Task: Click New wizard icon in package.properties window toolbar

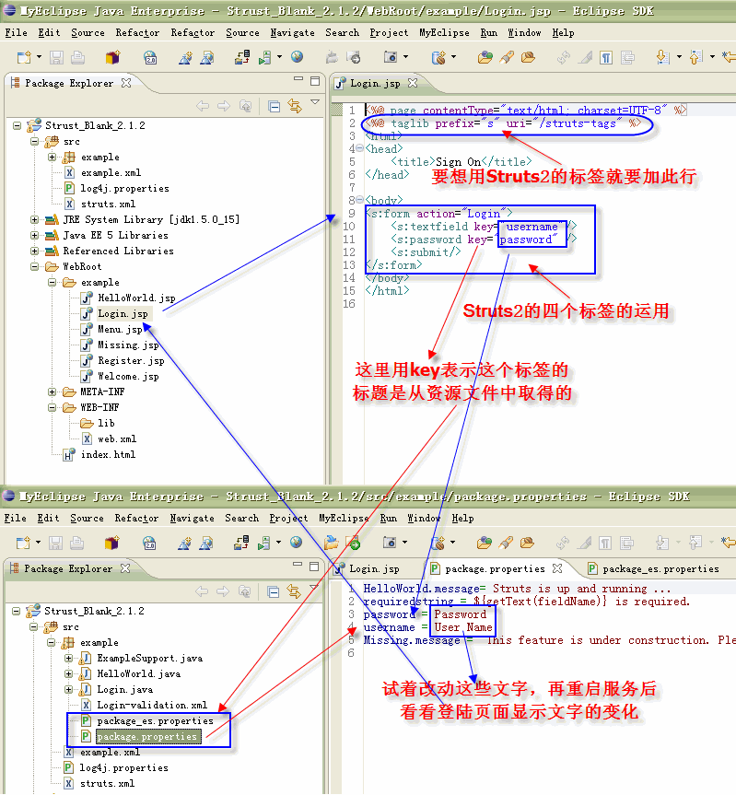Action: (x=23, y=543)
